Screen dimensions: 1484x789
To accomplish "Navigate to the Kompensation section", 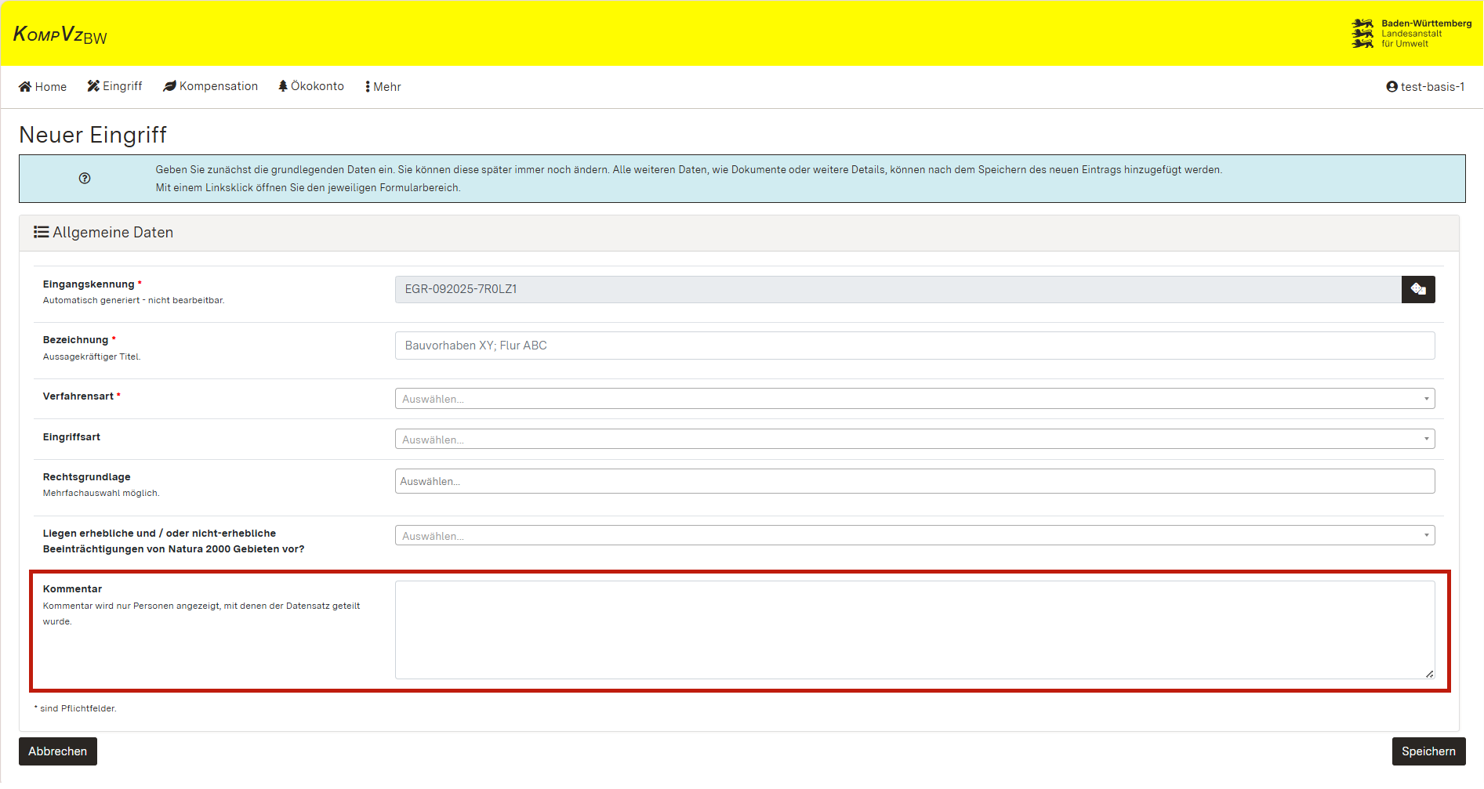I will [210, 86].
